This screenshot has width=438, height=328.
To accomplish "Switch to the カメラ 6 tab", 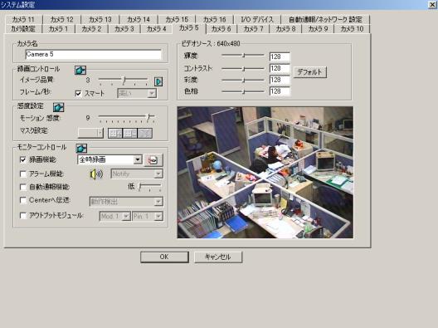I will (x=221, y=29).
